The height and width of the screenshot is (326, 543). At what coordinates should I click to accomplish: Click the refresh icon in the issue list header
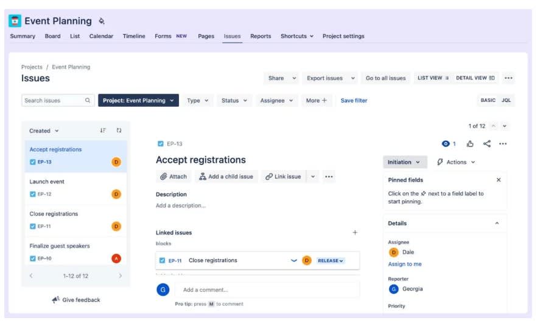click(119, 131)
